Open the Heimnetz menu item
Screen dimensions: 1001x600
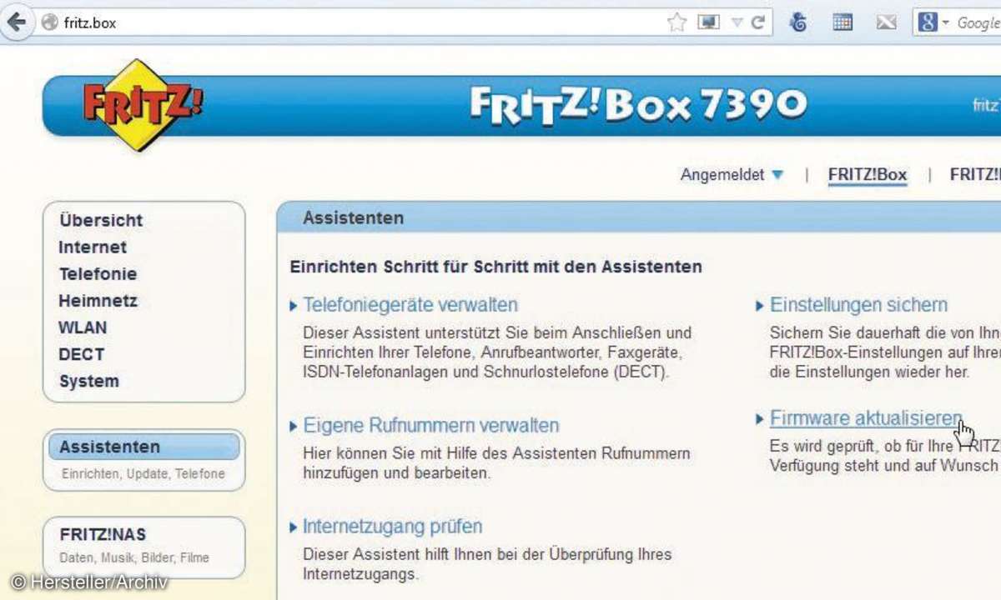(98, 300)
